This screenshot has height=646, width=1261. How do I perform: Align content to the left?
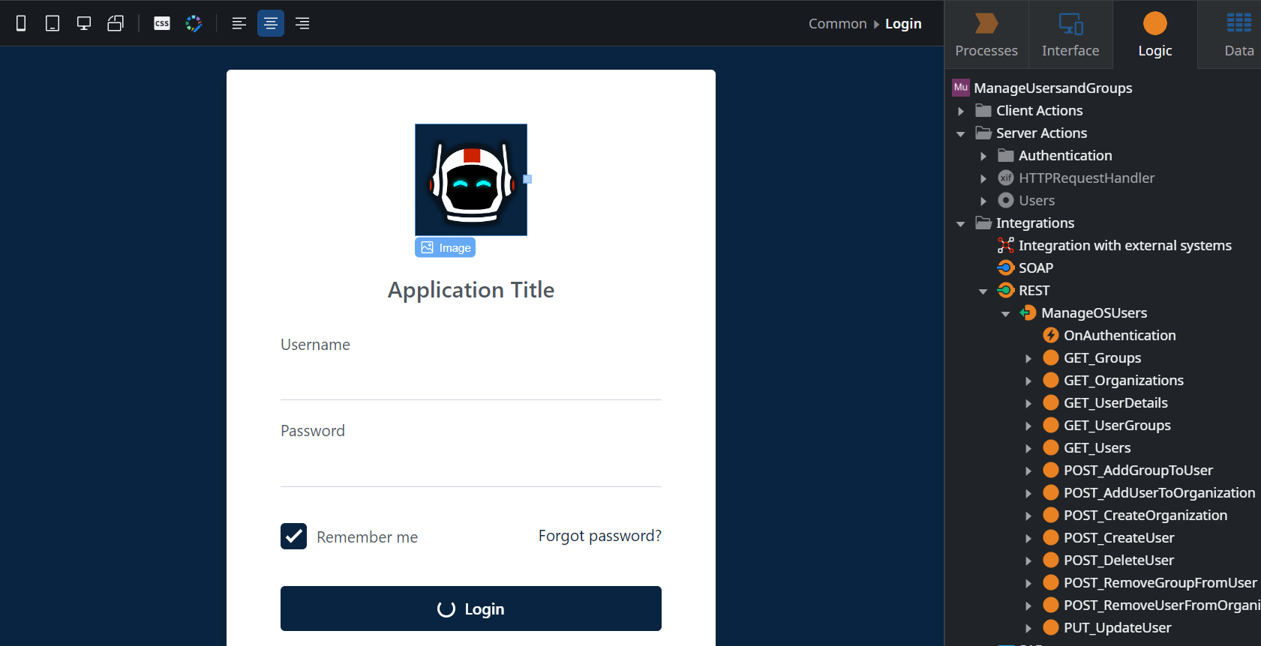[239, 23]
